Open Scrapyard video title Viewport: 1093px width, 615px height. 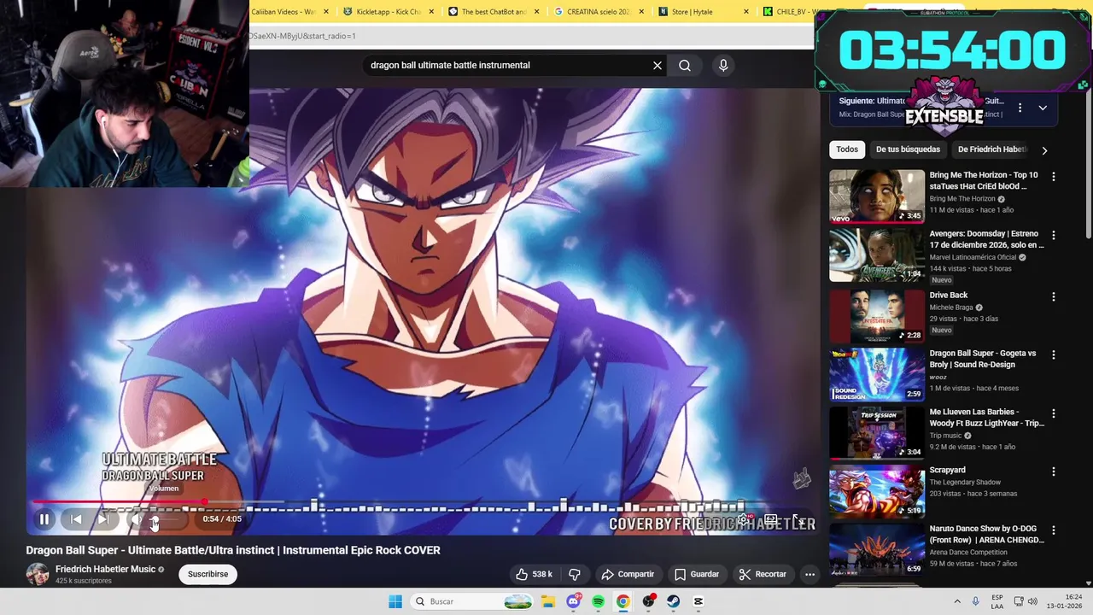(948, 470)
